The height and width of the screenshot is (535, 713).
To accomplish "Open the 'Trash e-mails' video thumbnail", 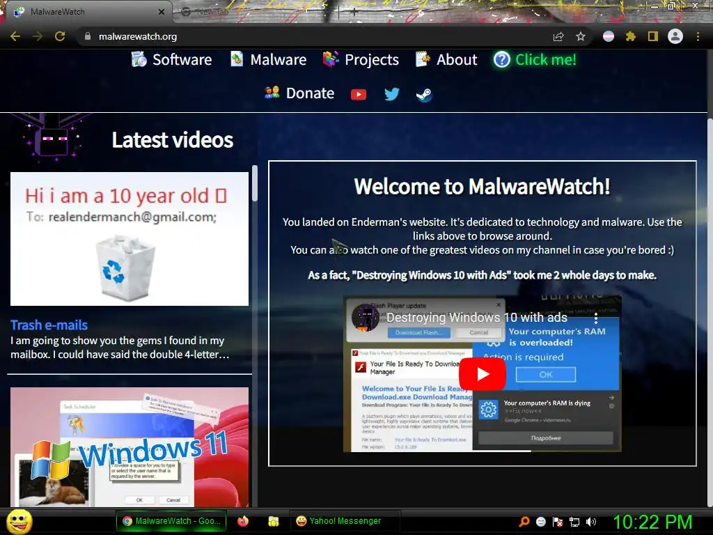I will coord(130,239).
